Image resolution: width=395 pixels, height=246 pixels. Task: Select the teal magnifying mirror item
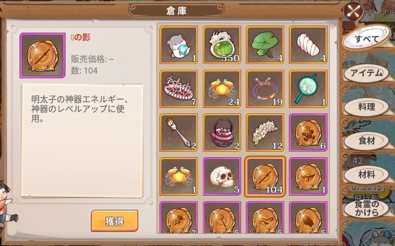pyautogui.click(x=308, y=89)
